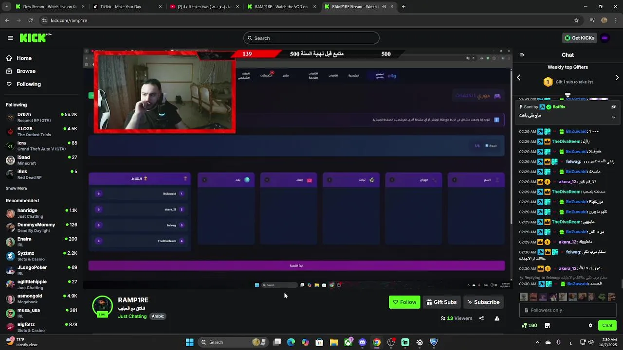Go to next top gifters slide
Screen dimensions: 623x350
tap(617, 78)
